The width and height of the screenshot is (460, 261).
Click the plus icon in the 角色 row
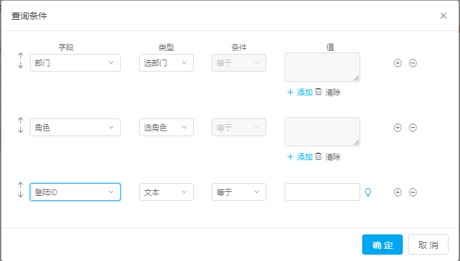[x=398, y=127]
